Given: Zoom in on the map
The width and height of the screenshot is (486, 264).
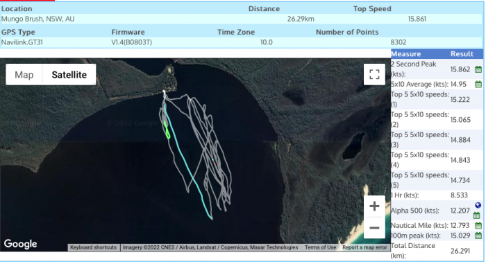Looking at the screenshot, I should (x=374, y=206).
